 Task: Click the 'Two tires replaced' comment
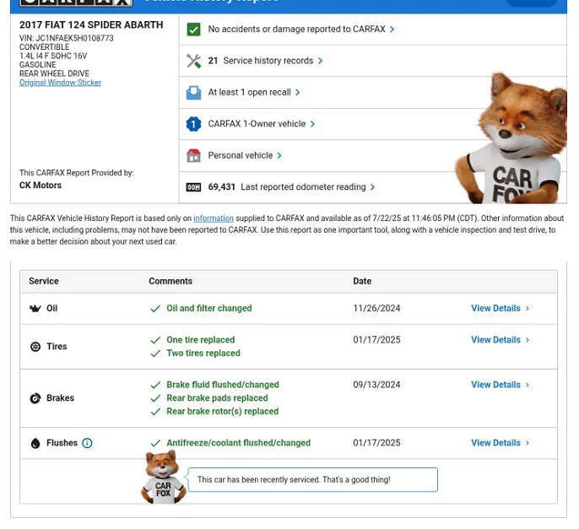point(203,354)
